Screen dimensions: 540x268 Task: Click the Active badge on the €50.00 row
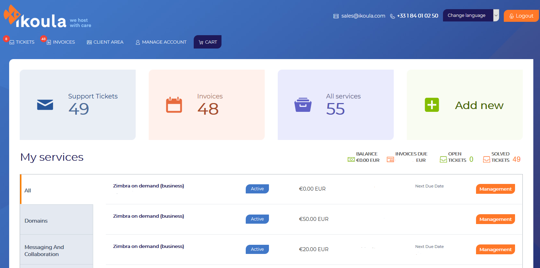coord(257,219)
